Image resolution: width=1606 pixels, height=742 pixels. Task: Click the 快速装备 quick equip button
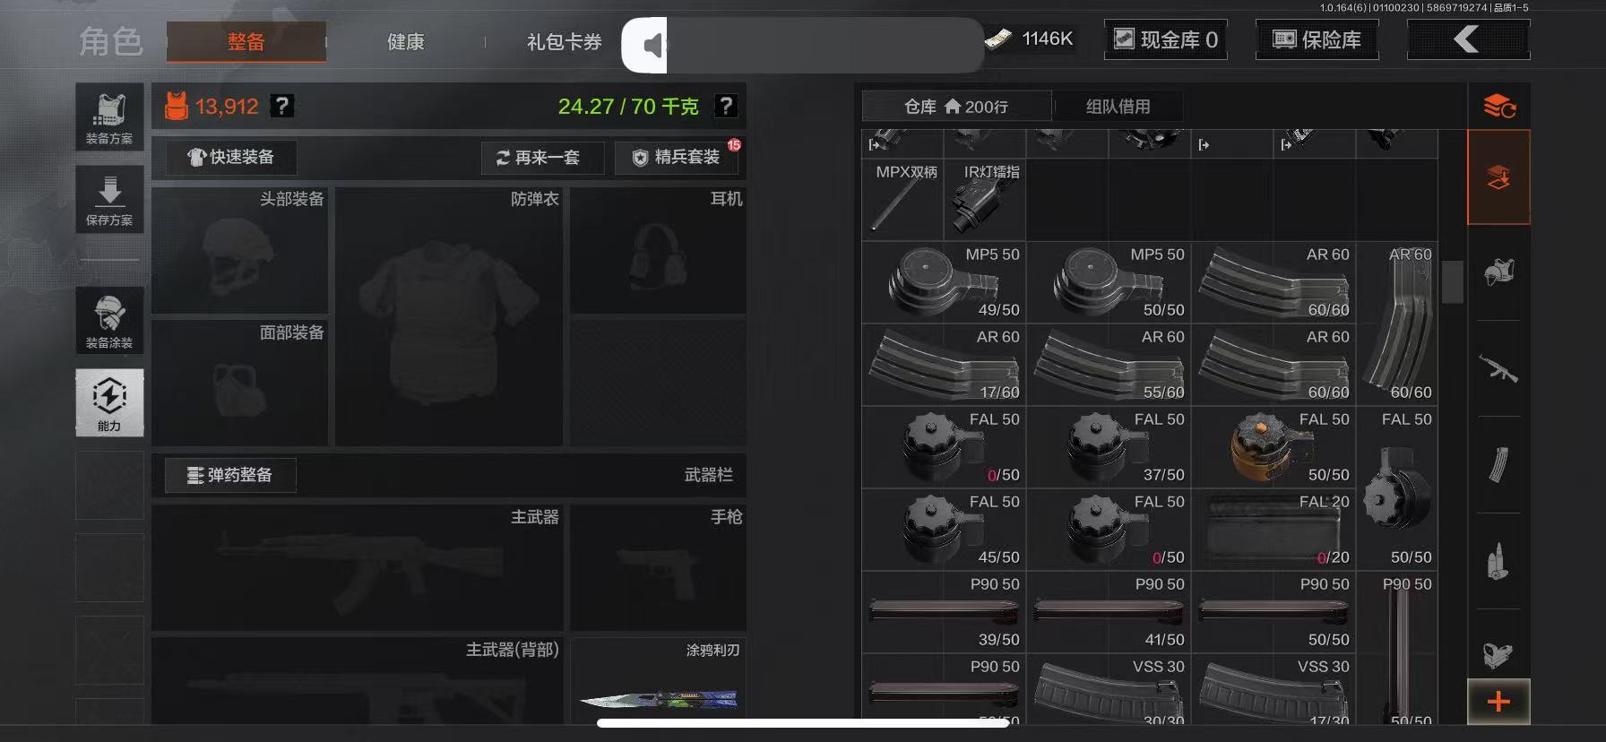[231, 157]
